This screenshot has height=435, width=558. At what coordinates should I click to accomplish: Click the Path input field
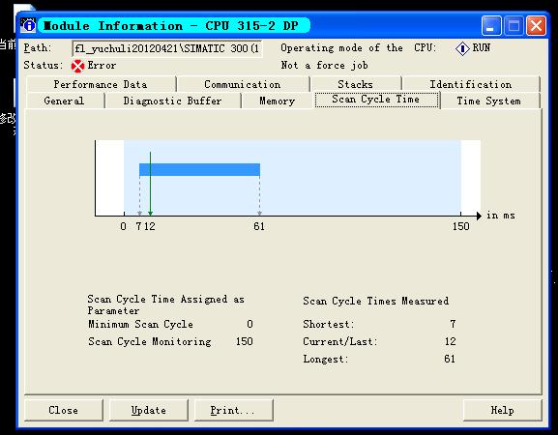coord(167,48)
